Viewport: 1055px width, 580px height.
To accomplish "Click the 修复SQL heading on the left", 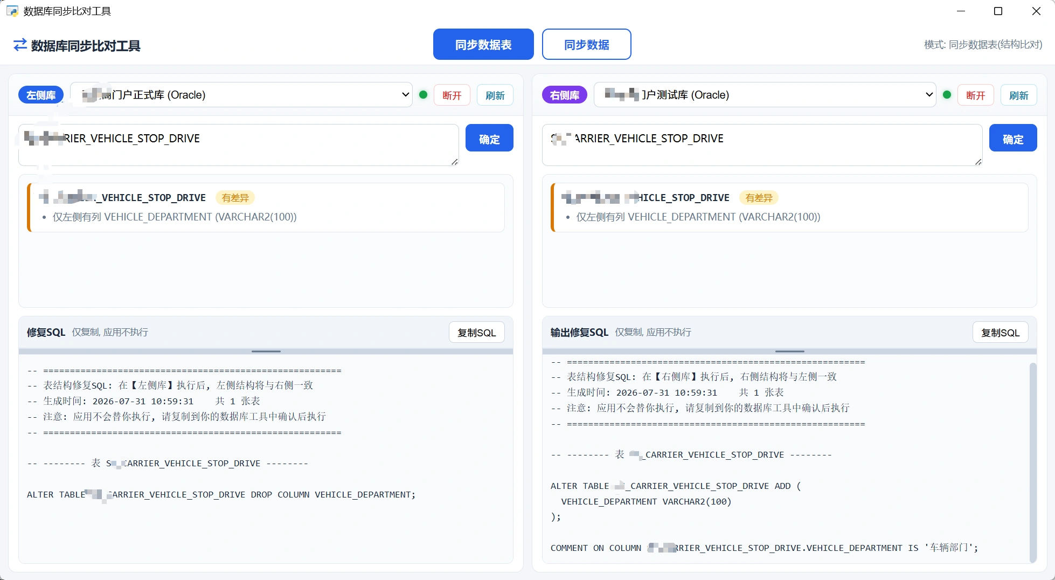I will tap(46, 332).
